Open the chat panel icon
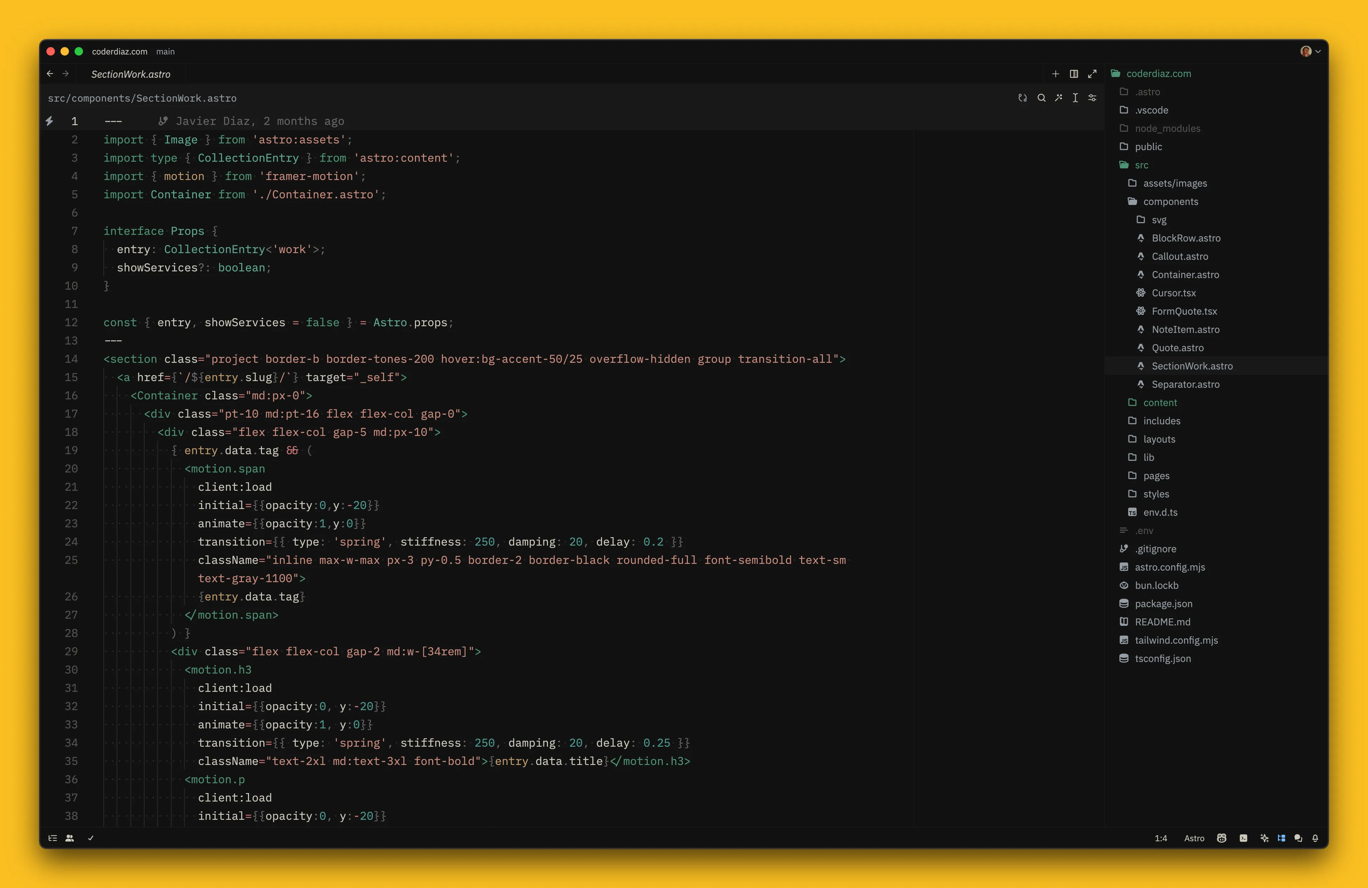The width and height of the screenshot is (1368, 888). click(1298, 838)
